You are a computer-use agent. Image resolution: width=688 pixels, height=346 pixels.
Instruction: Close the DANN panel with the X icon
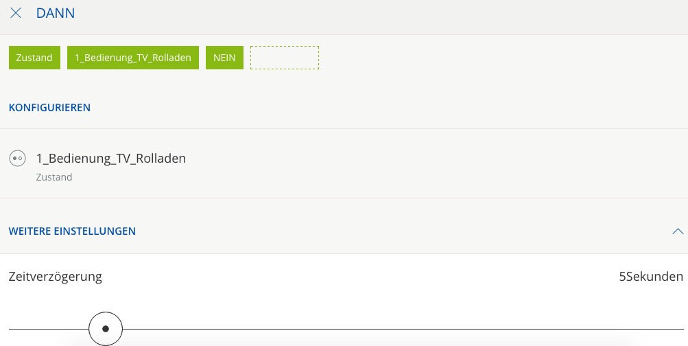pyautogui.click(x=16, y=13)
